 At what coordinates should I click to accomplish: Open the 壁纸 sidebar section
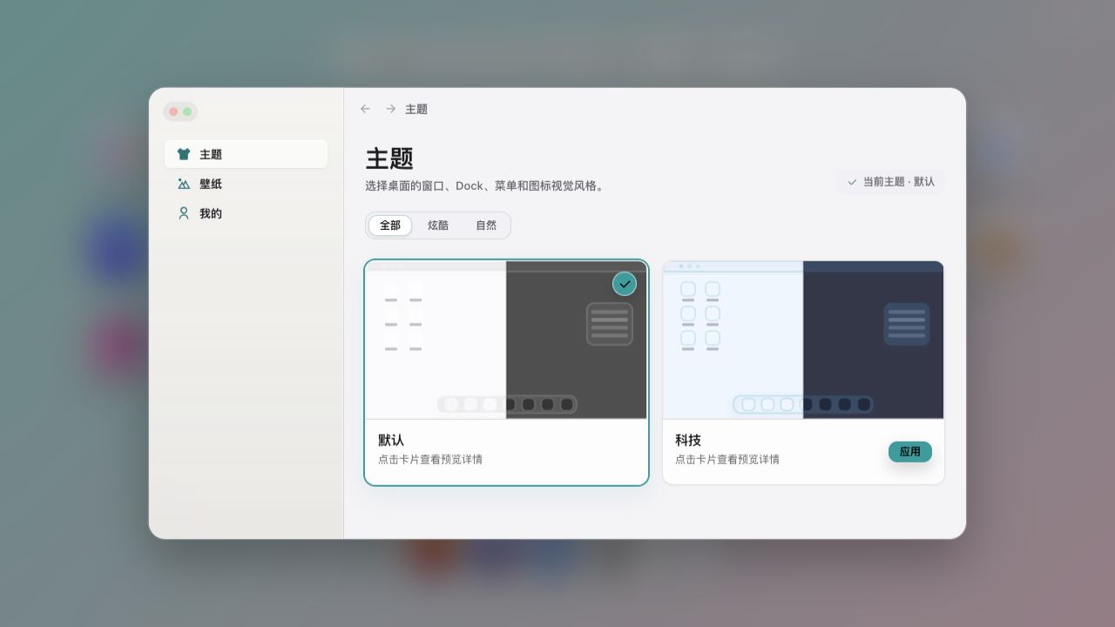246,184
